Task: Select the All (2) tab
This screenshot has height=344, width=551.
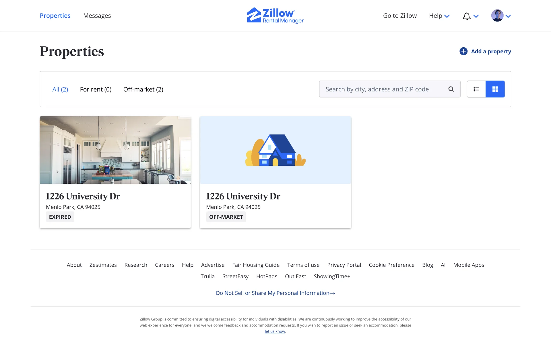Action: pos(60,89)
